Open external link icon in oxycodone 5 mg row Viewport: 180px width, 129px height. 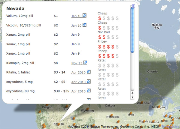point(88,81)
